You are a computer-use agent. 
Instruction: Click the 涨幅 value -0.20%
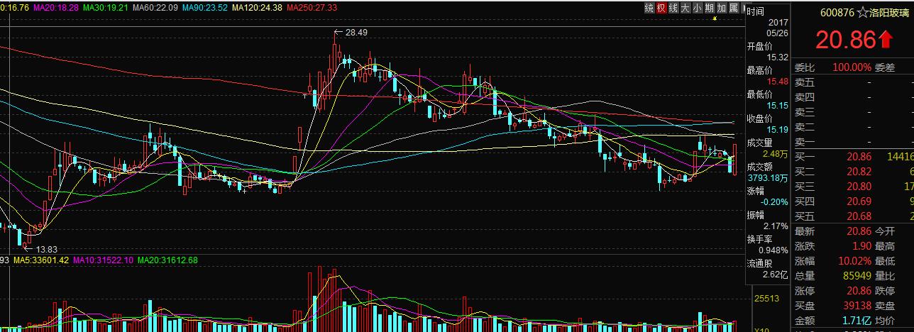tap(775, 202)
